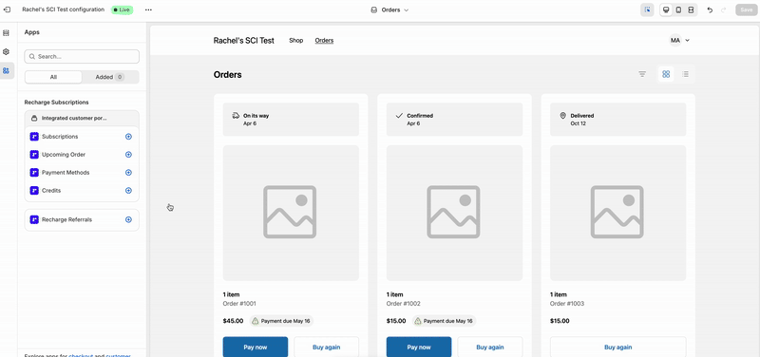Open the Settings gear sidebar icon
The image size is (760, 357).
tap(7, 52)
